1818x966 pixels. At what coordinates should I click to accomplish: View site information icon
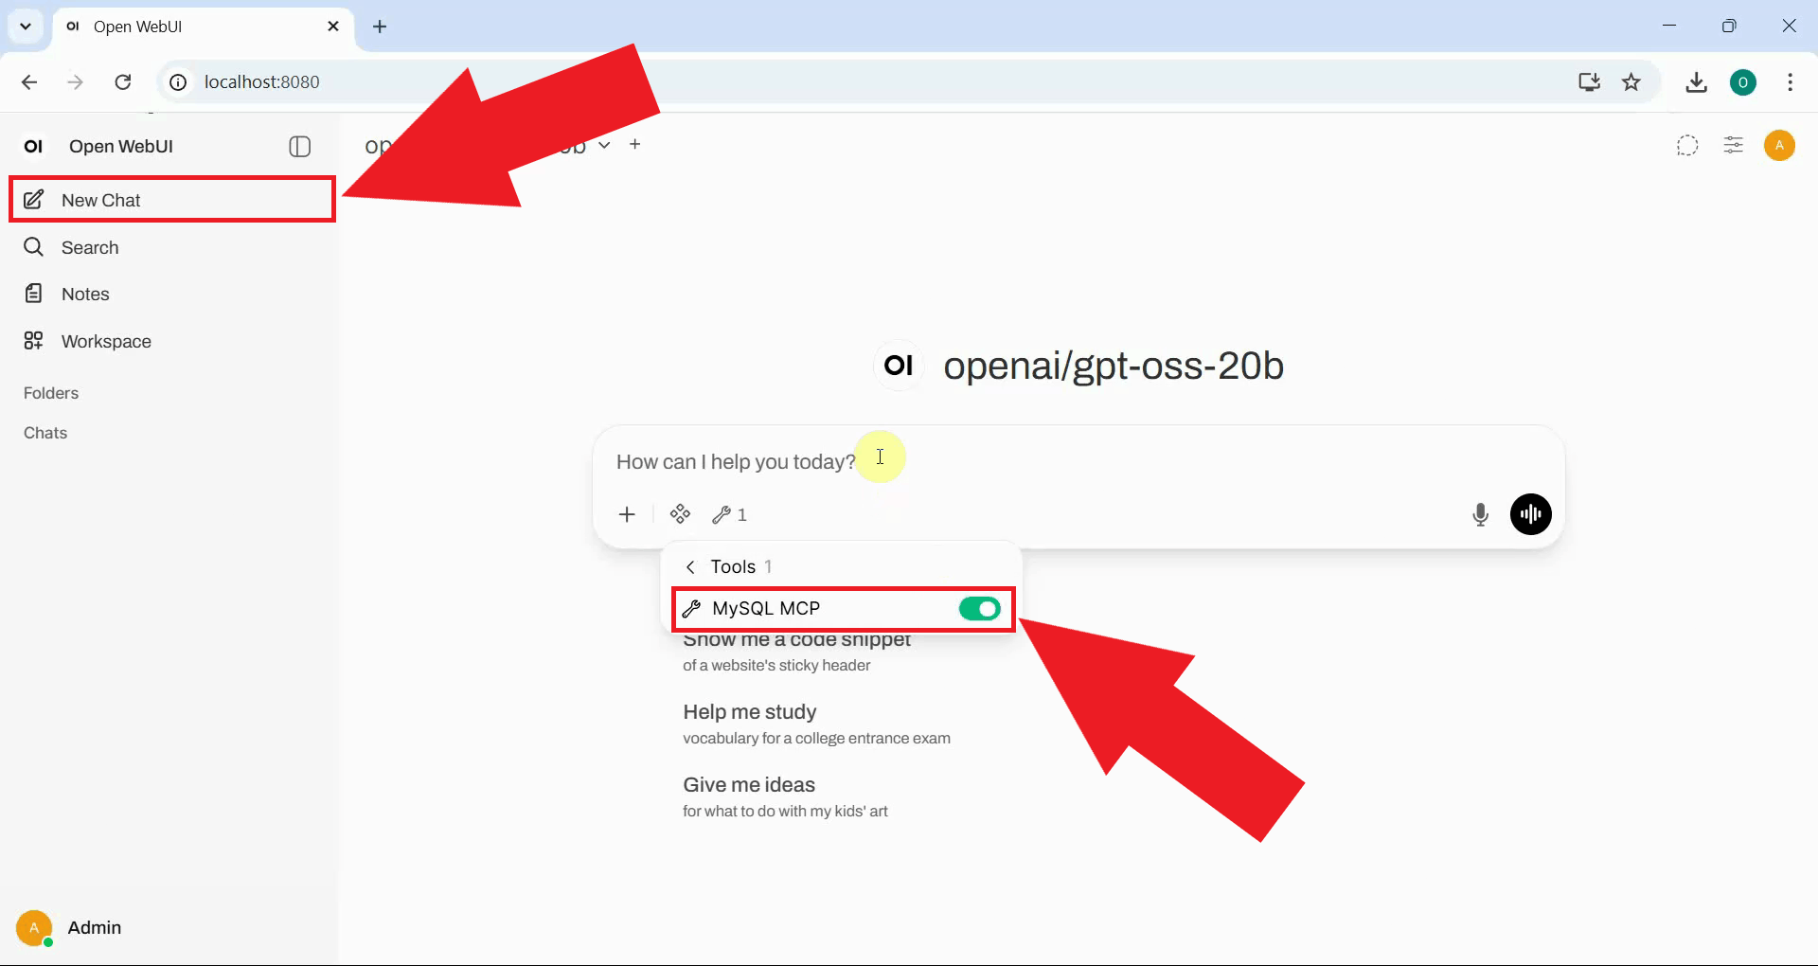click(178, 82)
